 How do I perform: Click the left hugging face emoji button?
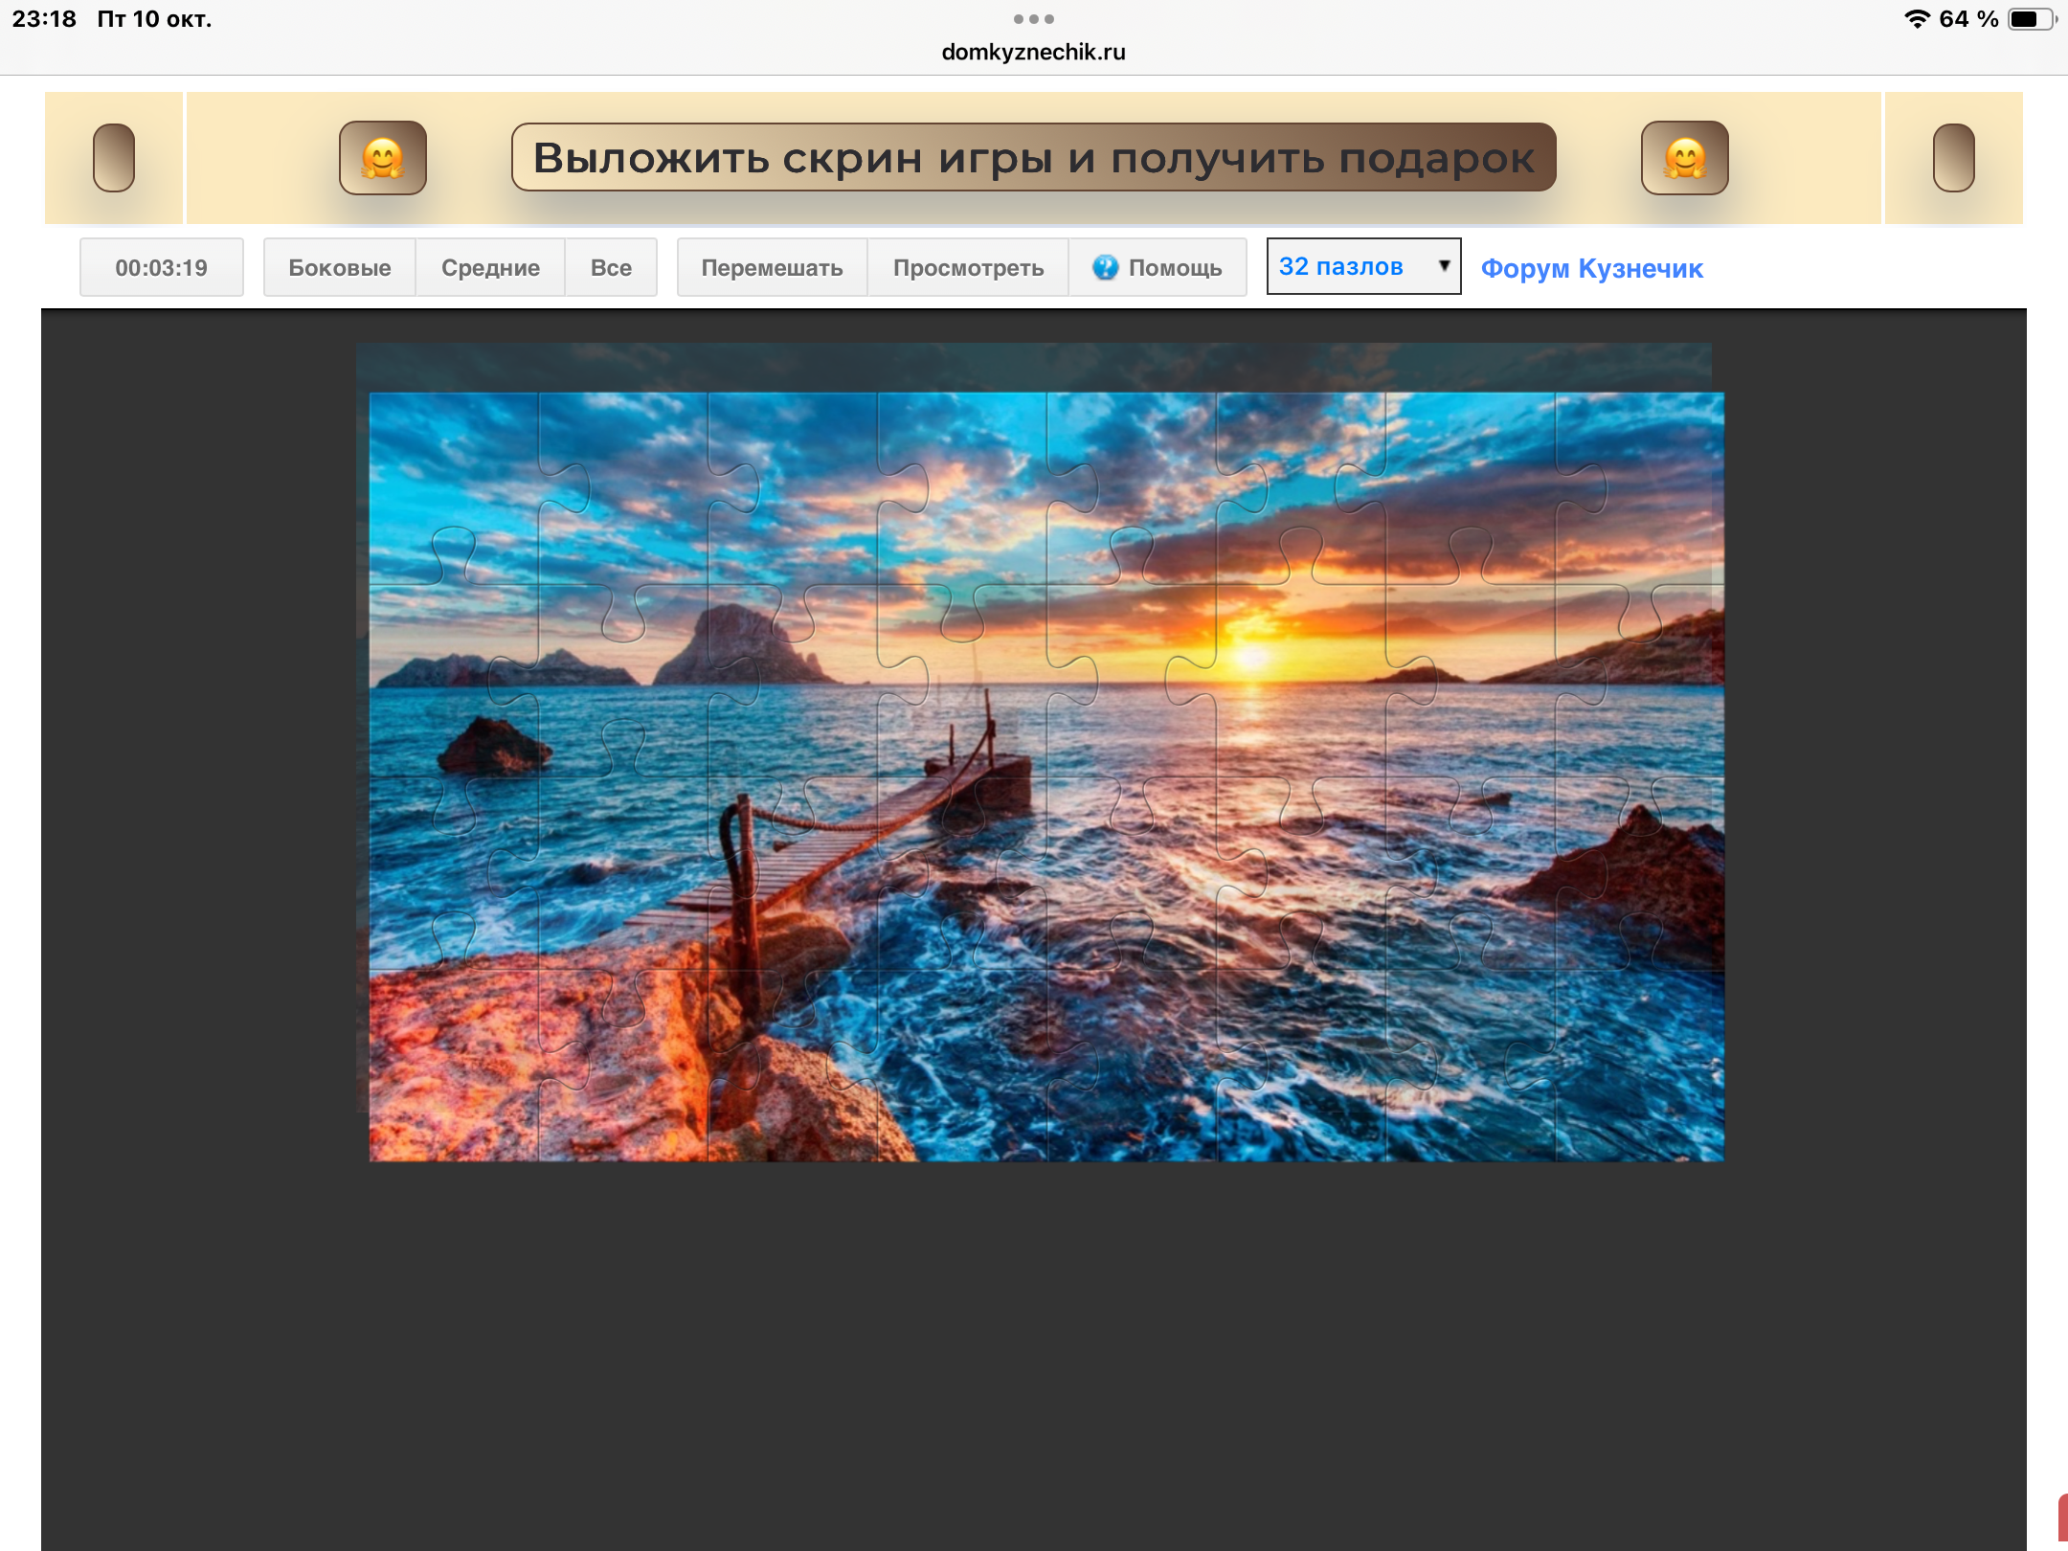383,158
